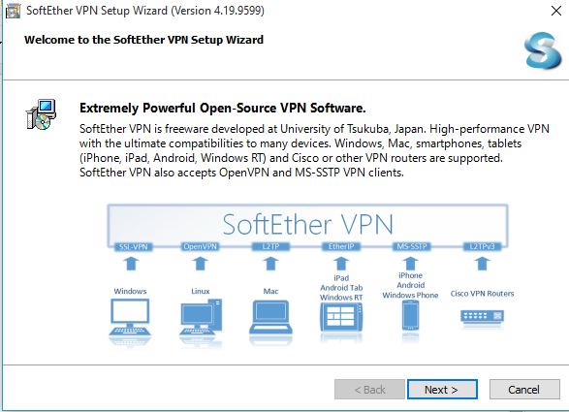The height and width of the screenshot is (412, 569).
Task: Click the Cisco VPN router icon
Action: pos(482,317)
